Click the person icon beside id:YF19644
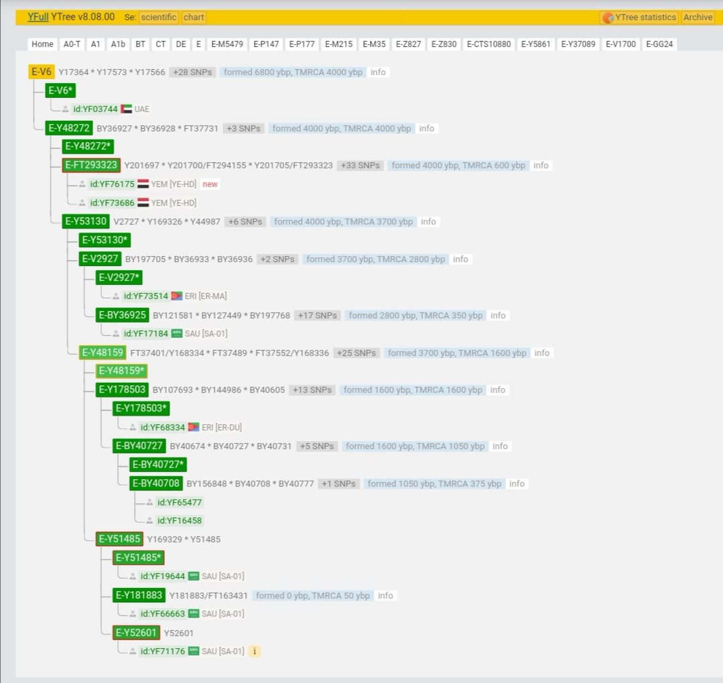Viewport: 723px width, 683px height. 133,576
